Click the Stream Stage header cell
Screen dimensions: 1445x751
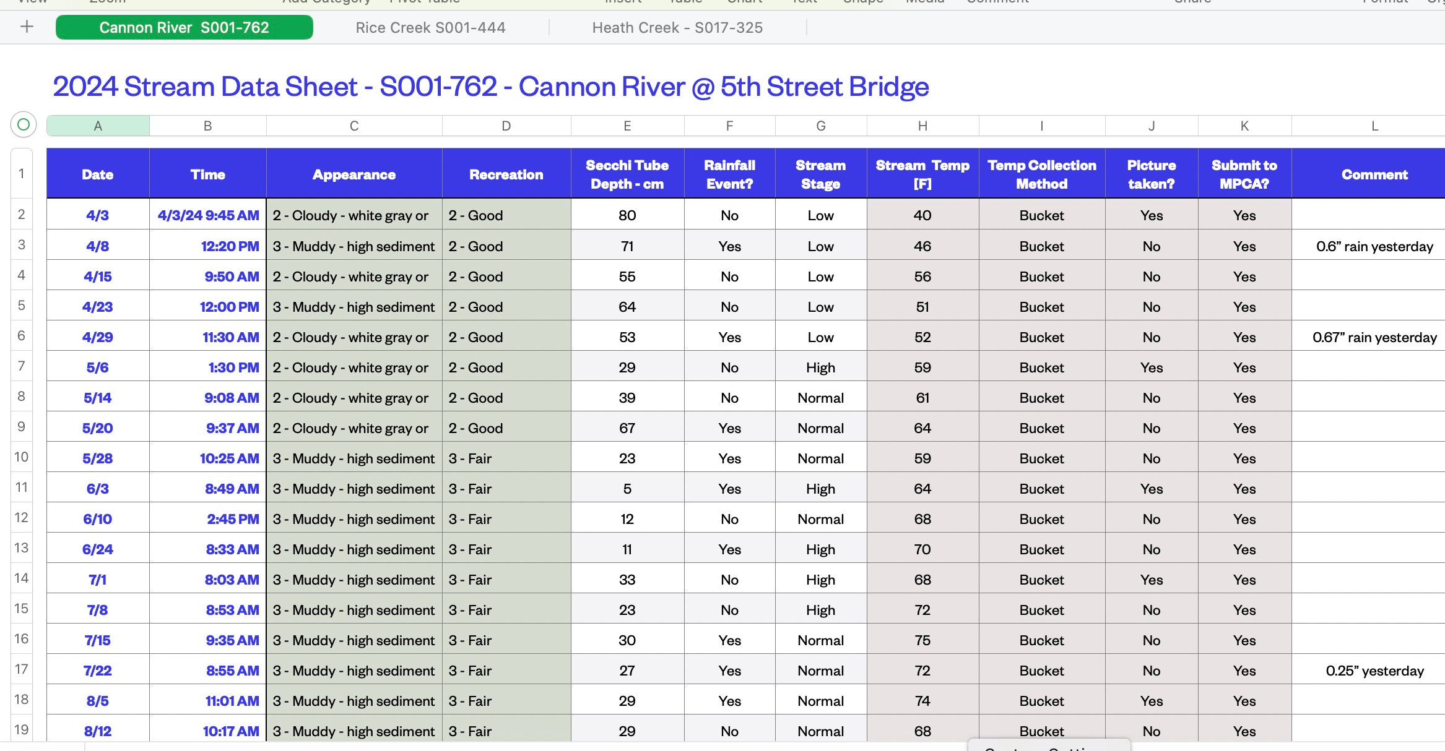pos(821,174)
